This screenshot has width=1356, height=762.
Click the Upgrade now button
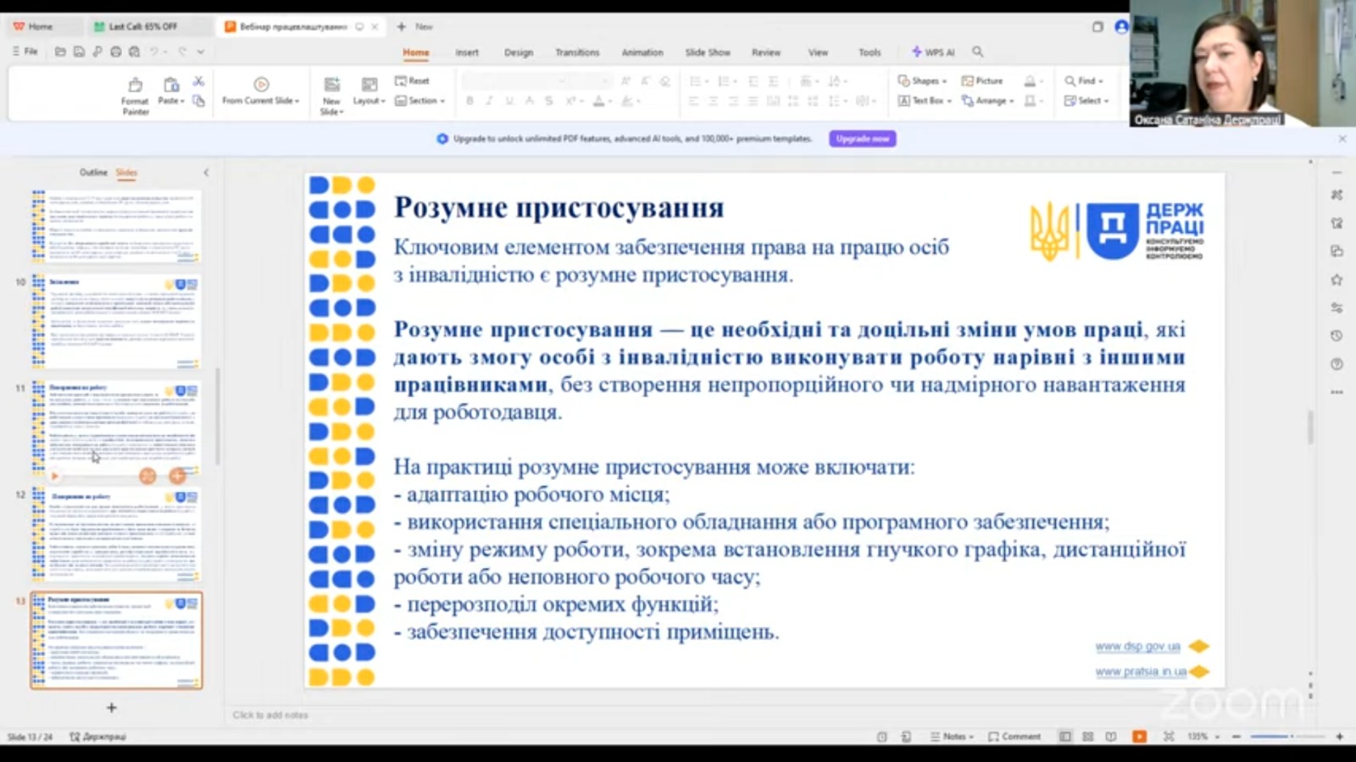click(862, 139)
